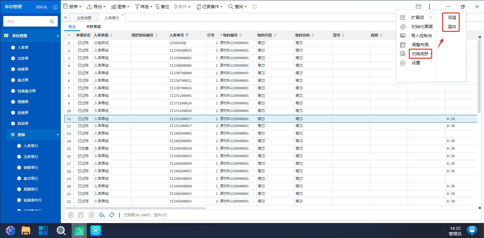Screen dimensions: 484x238
Task: Click the add new record icon
Action: (x=71, y=215)
